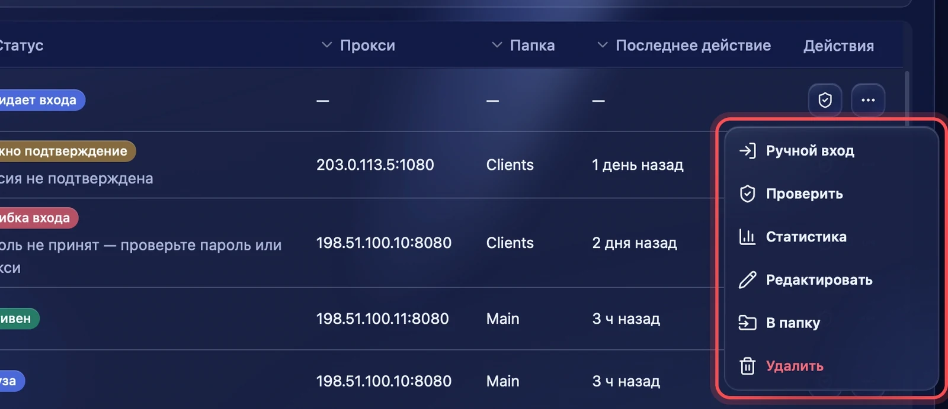Click the 'сессия не подтверждена' status note
This screenshot has width=948, height=409.
pos(76,178)
